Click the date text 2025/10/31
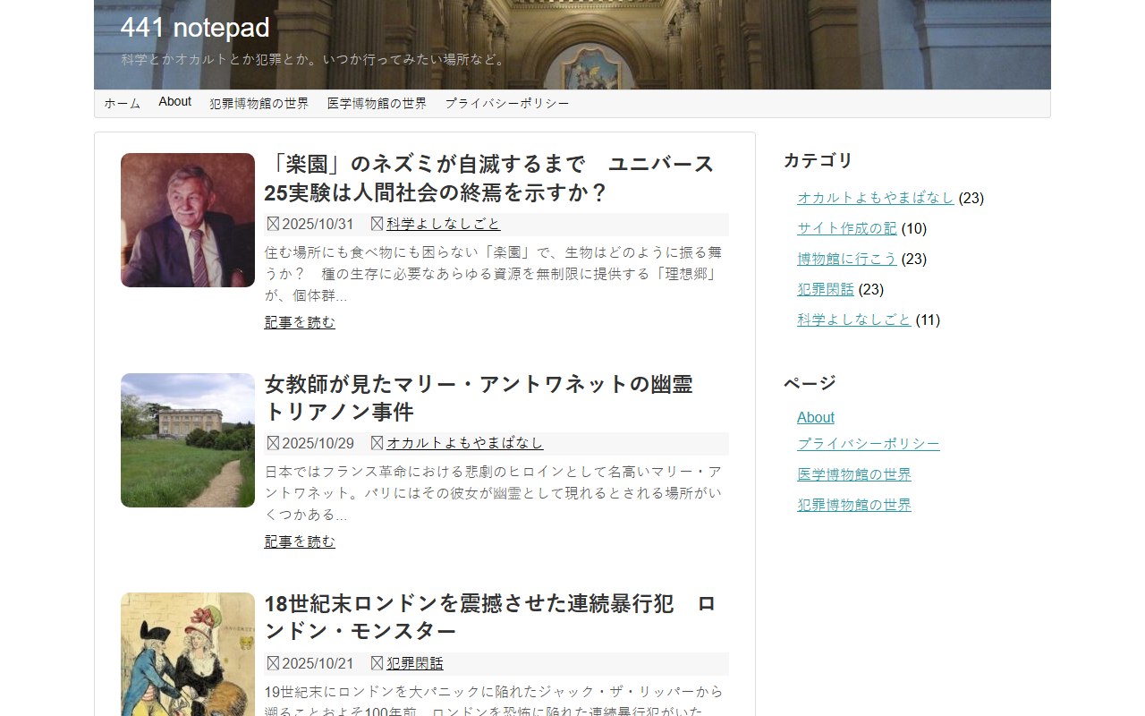This screenshot has height=716, width=1145. pyautogui.click(x=318, y=224)
